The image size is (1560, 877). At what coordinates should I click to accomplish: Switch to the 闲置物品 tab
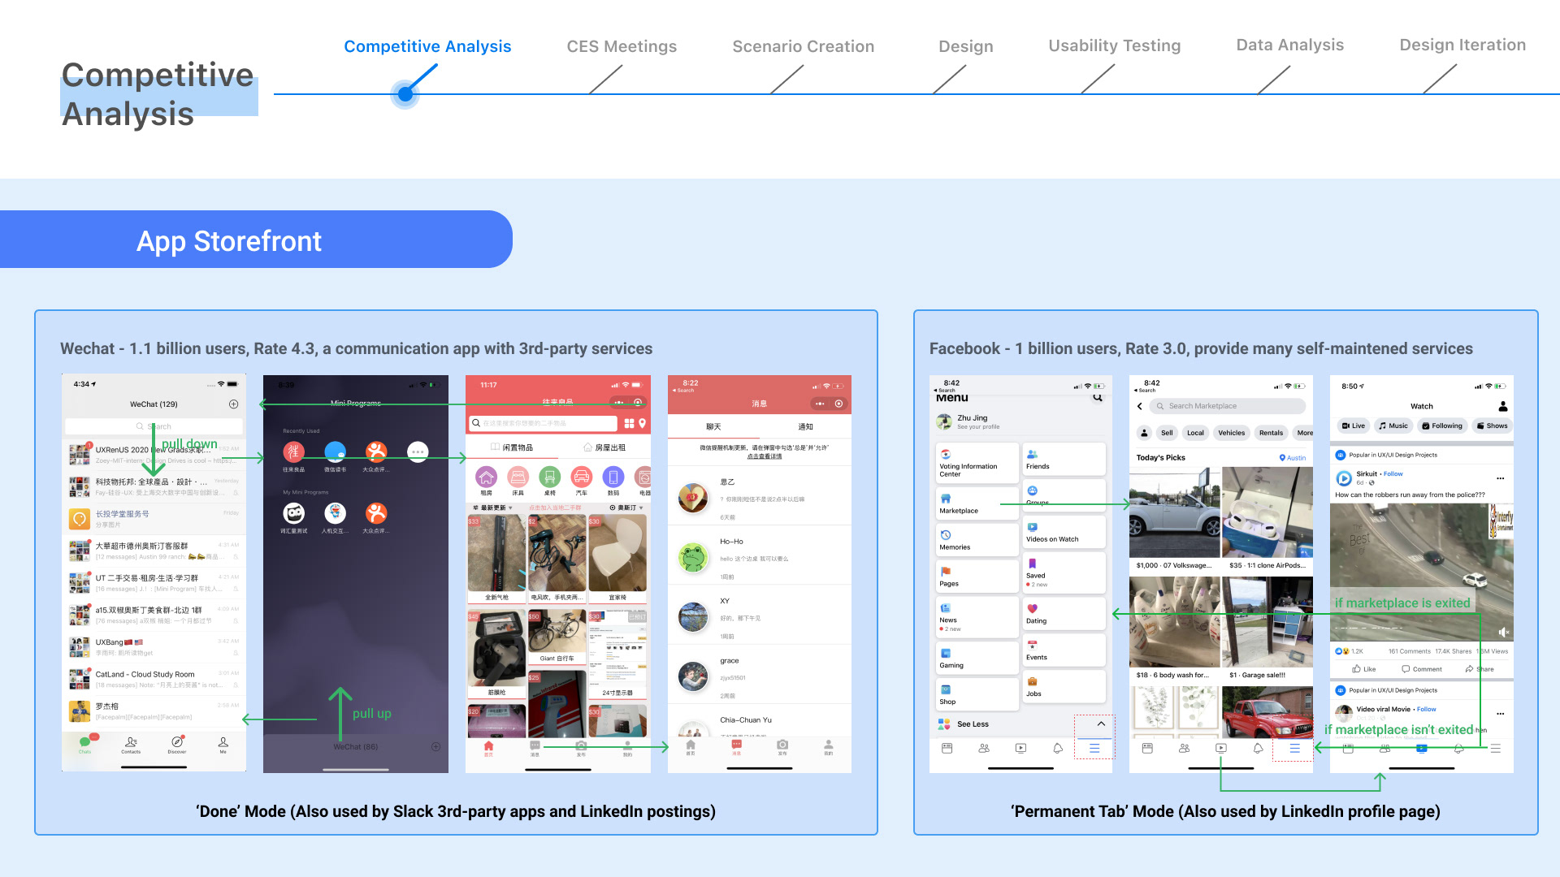coord(512,447)
